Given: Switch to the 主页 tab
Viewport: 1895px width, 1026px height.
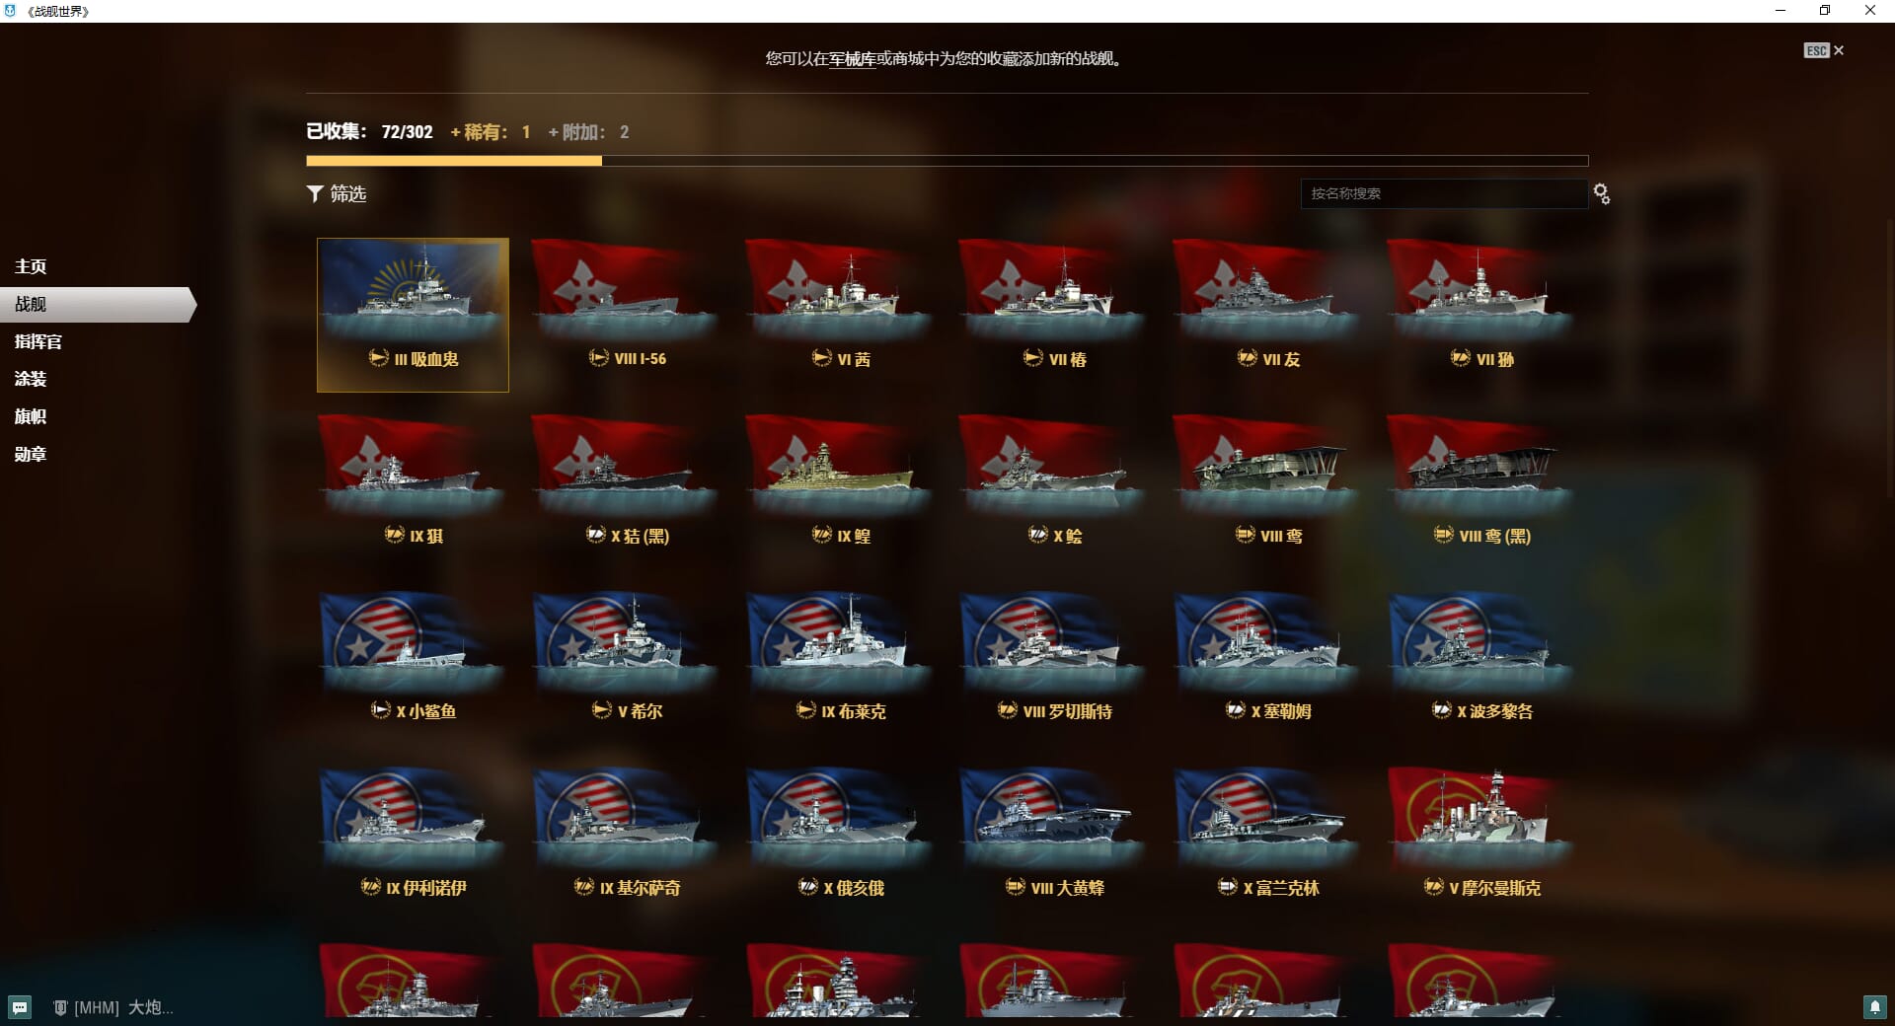Looking at the screenshot, I should [x=31, y=266].
